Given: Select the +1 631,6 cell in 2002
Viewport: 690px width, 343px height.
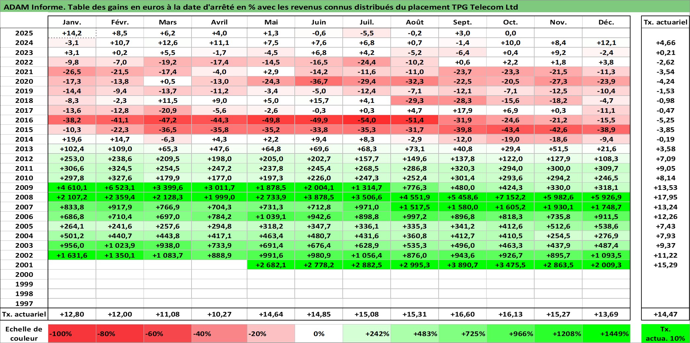Looking at the screenshot, I should pos(72,255).
